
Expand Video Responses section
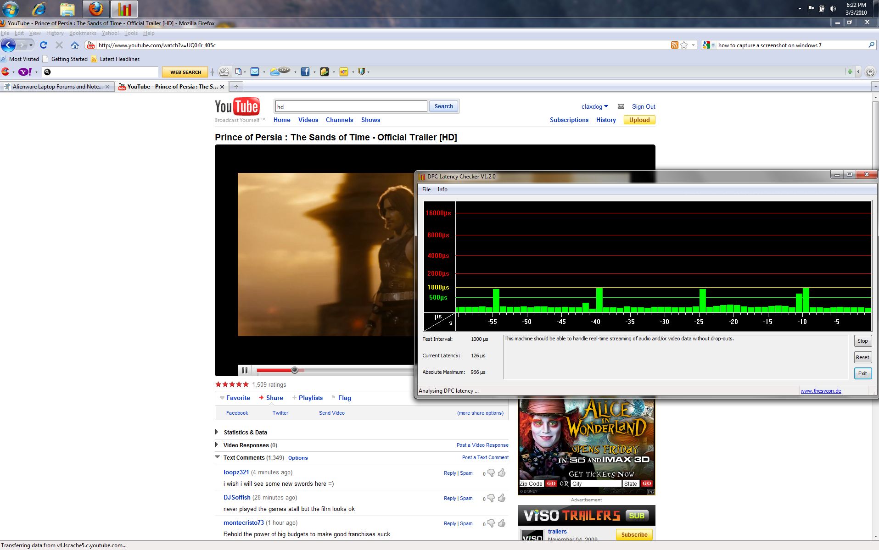pyautogui.click(x=217, y=444)
